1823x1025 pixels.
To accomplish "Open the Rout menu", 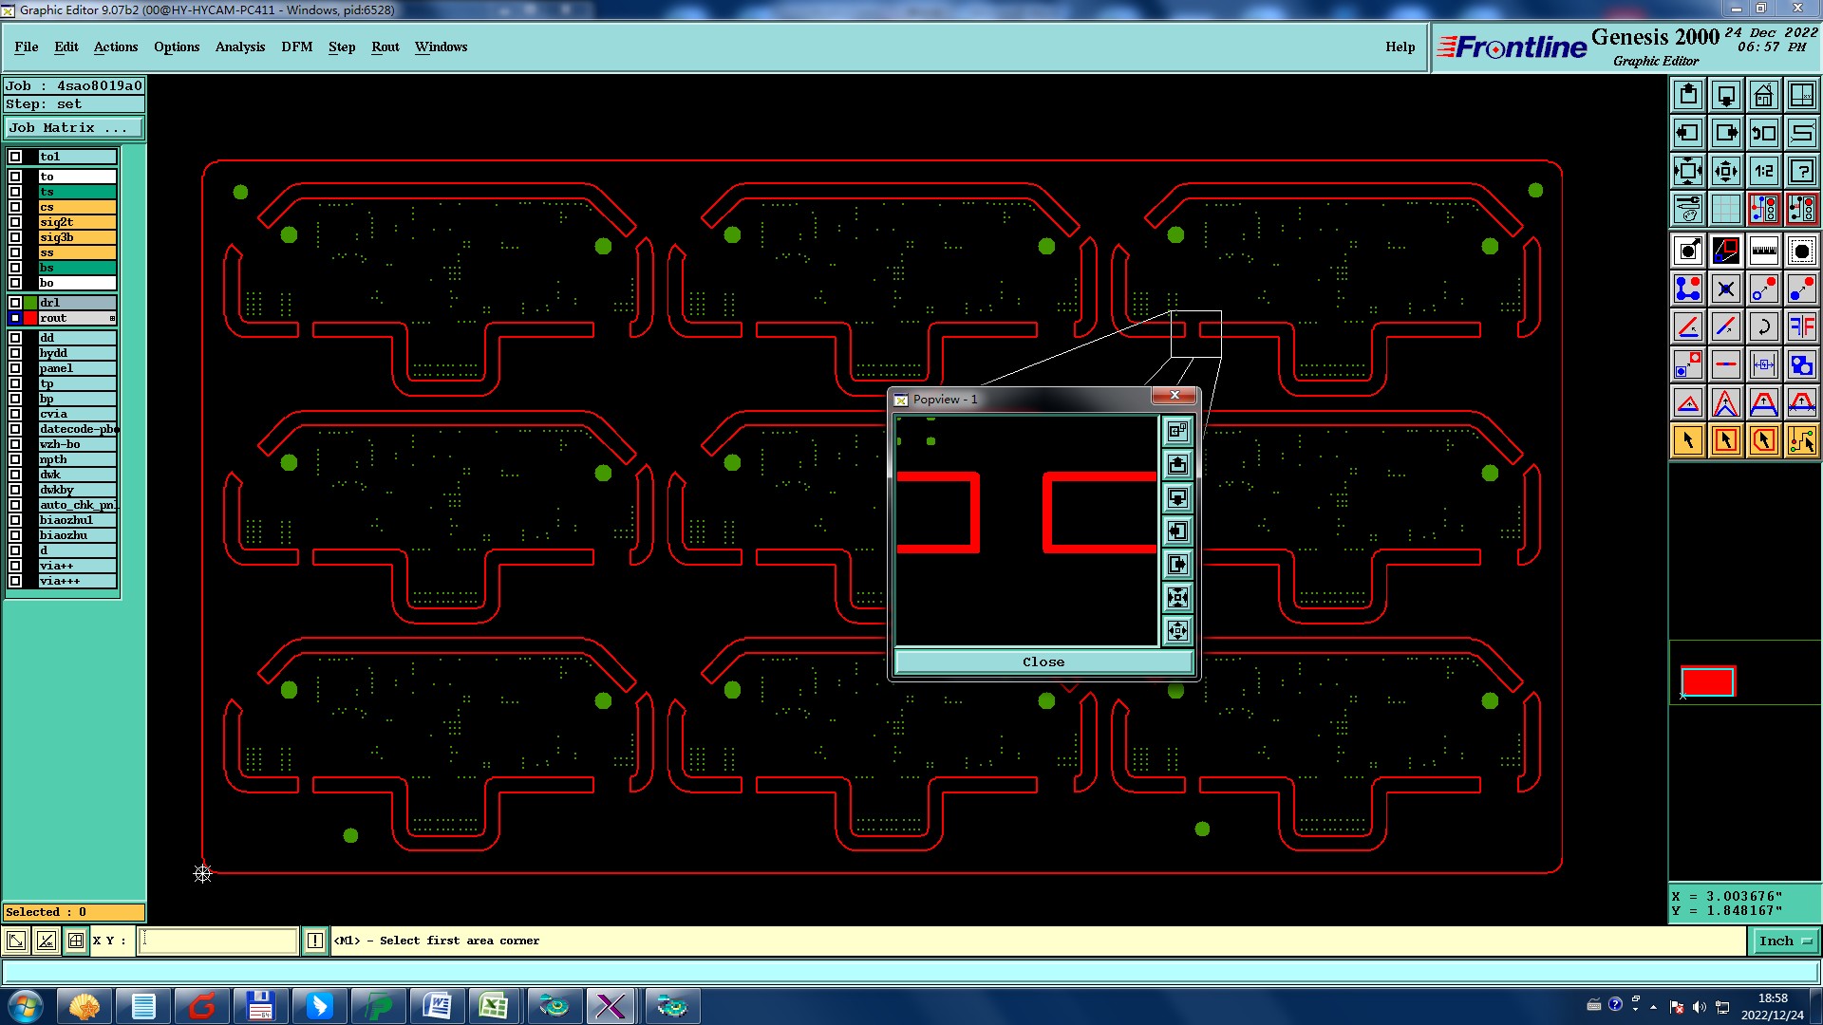I will 385,47.
